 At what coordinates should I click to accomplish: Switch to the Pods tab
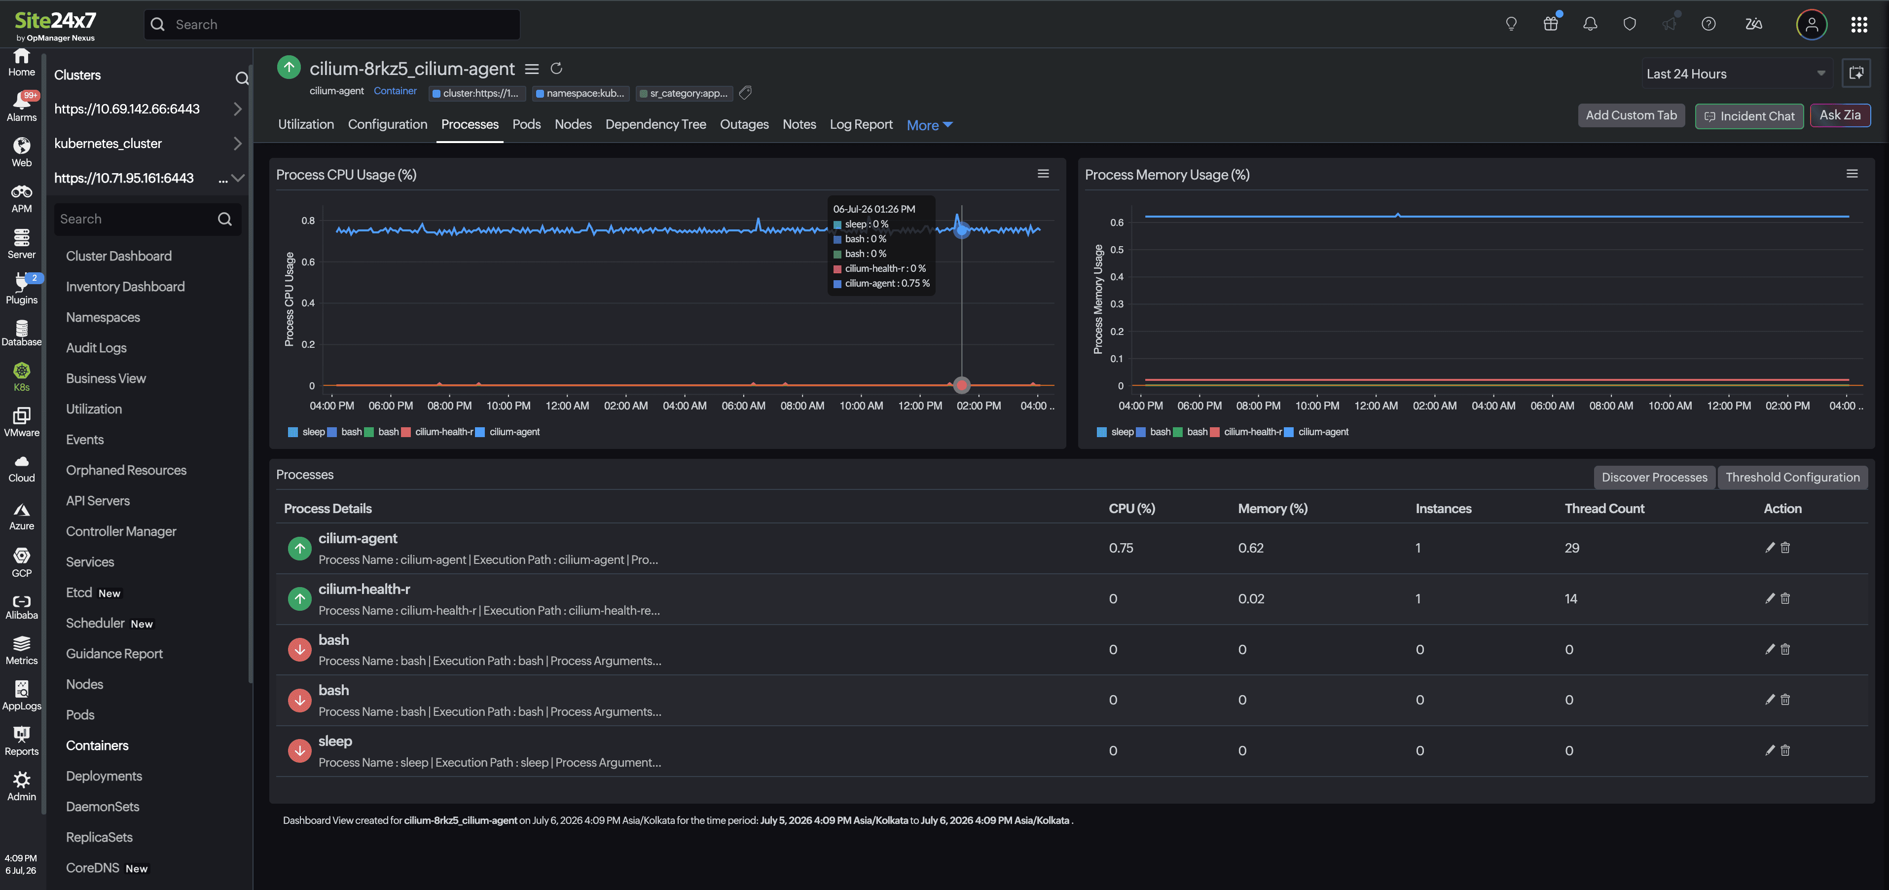(x=527, y=124)
